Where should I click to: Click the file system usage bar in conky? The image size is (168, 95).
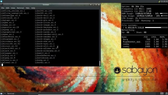coord(156,27)
